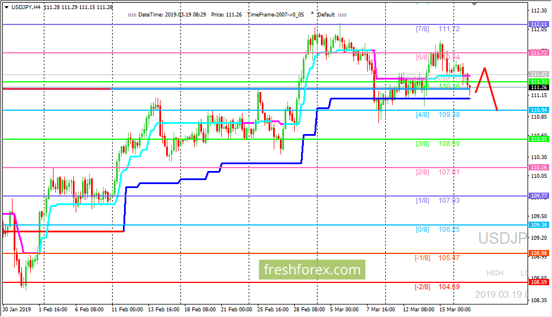Click the '11 Feb 00:00' time axis label
This screenshot has width=552, height=317.
[x=127, y=310]
